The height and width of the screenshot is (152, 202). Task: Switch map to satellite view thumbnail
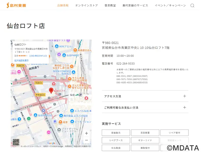click(16, 142)
